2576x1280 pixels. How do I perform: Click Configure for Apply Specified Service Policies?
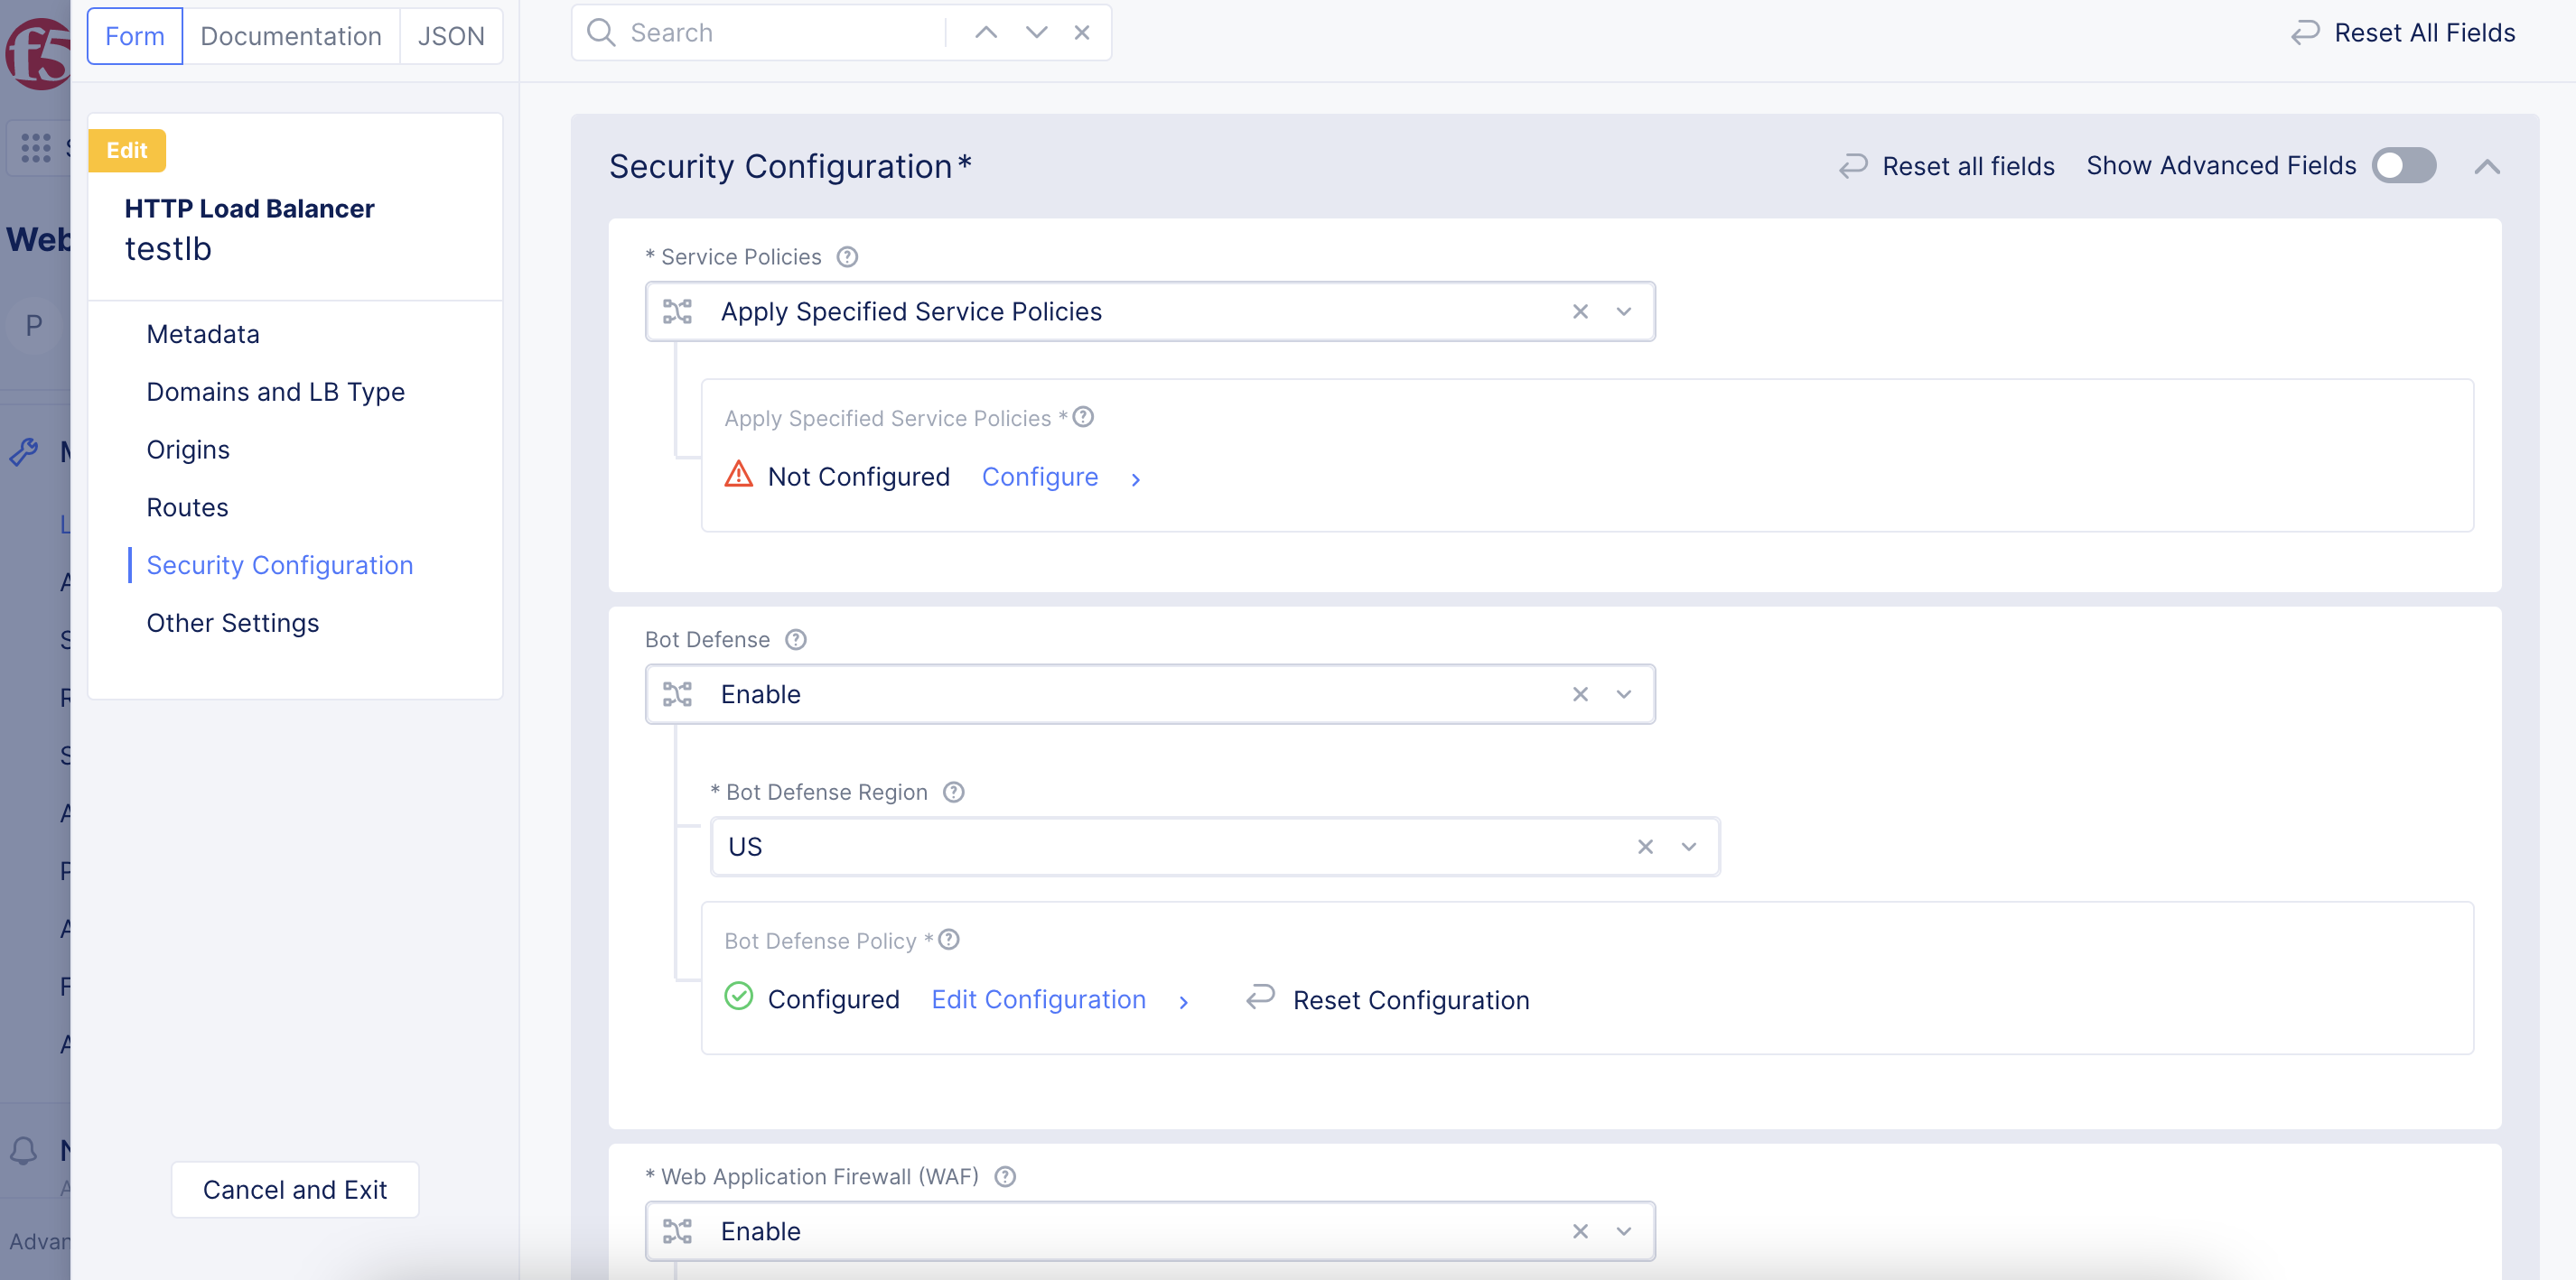point(1040,477)
